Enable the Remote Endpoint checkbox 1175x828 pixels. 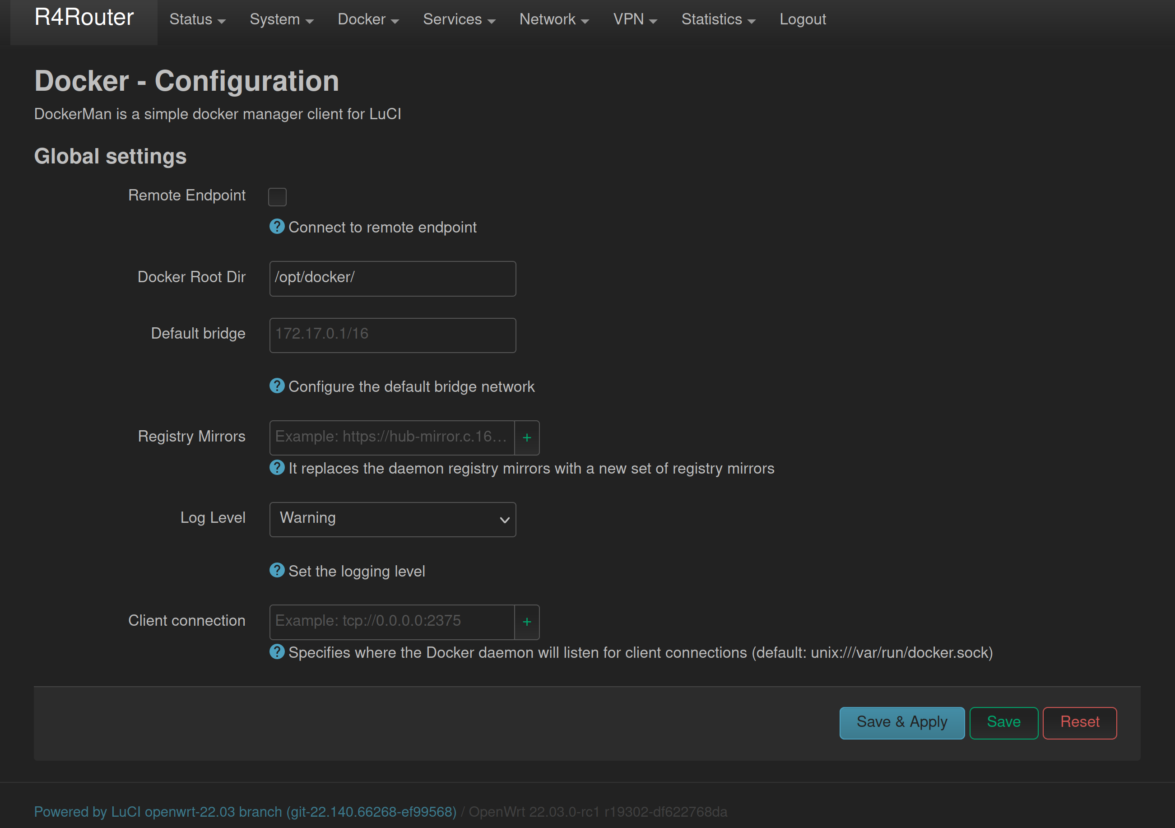(277, 196)
